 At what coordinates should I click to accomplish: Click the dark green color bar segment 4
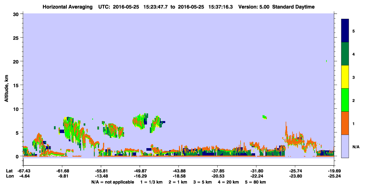(x=345, y=54)
